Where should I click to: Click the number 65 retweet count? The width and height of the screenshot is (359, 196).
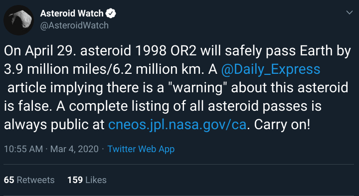[9, 180]
